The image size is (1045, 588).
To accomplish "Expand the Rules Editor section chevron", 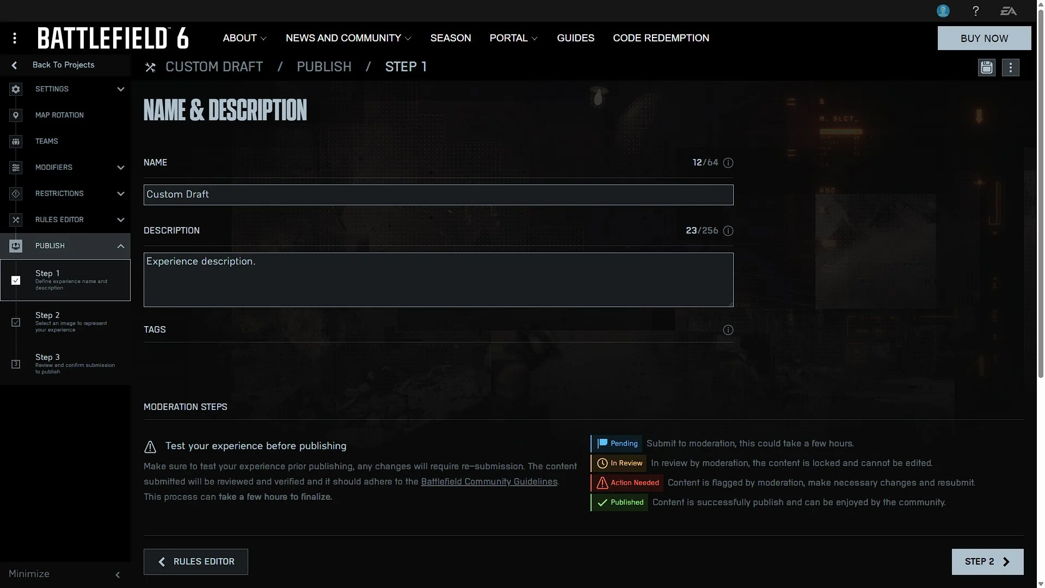I will point(121,220).
